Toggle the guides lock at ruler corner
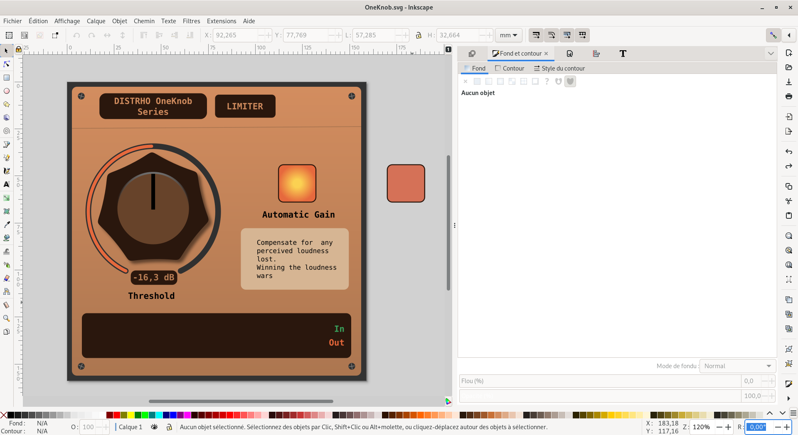Screen dimensions: 798x435 [18, 50]
